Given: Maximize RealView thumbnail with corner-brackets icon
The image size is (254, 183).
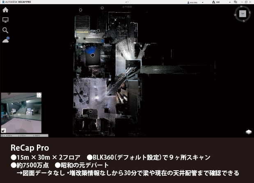Looking at the screenshot, I should point(39,95).
